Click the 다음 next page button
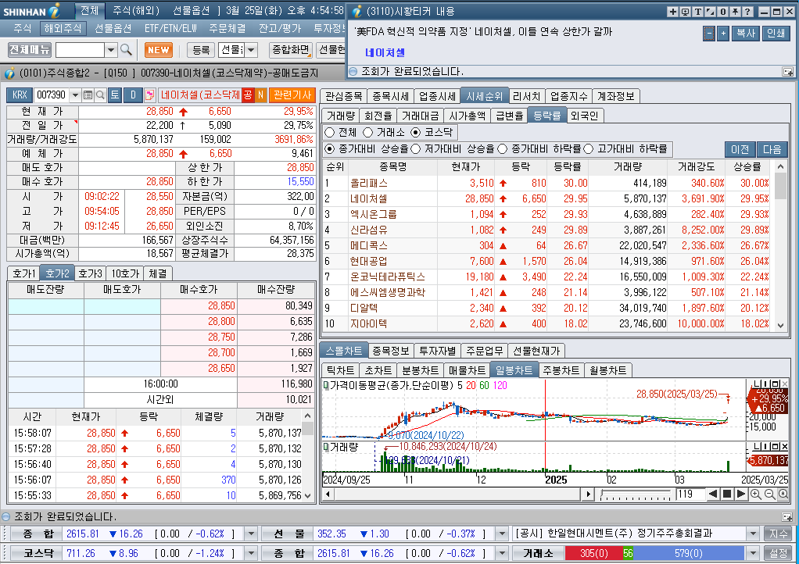 (x=772, y=149)
